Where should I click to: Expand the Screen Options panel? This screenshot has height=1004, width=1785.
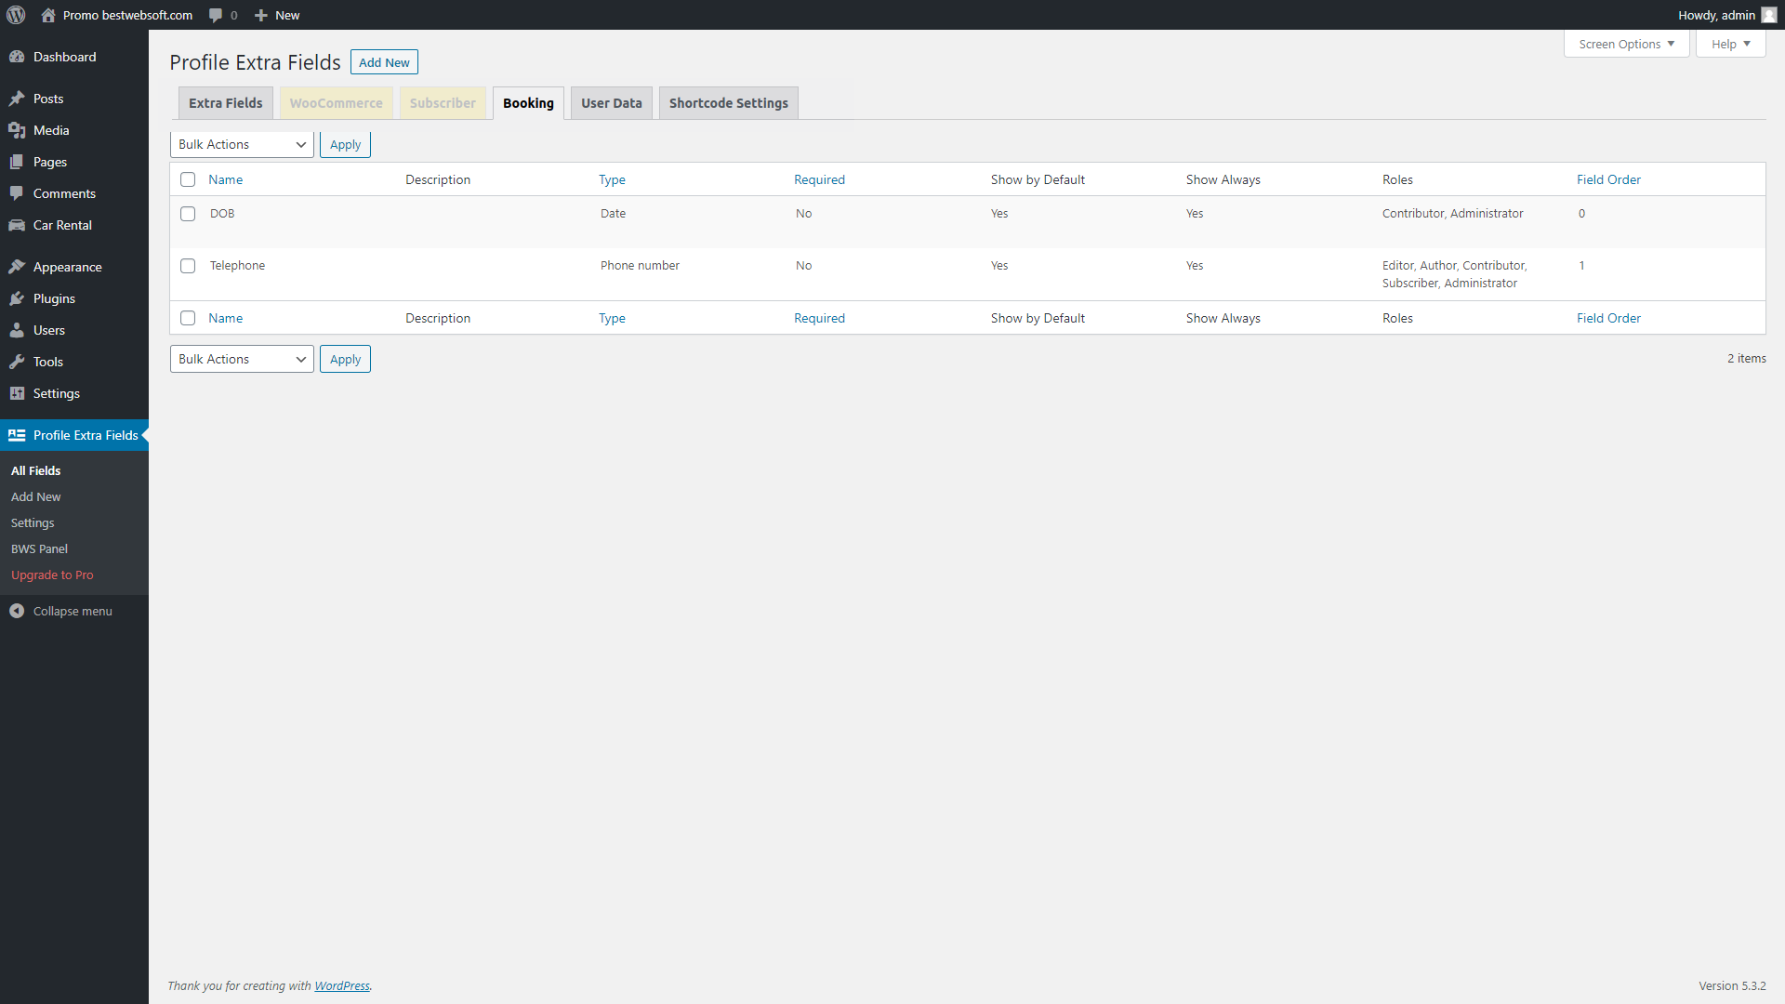click(1625, 44)
